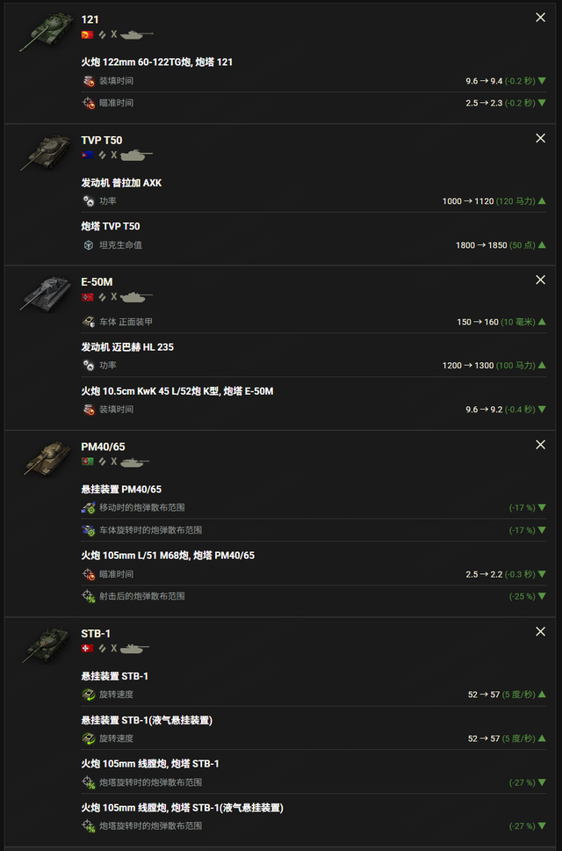
Task: Click the 121 tank thumbnail image
Action: pyautogui.click(x=46, y=32)
